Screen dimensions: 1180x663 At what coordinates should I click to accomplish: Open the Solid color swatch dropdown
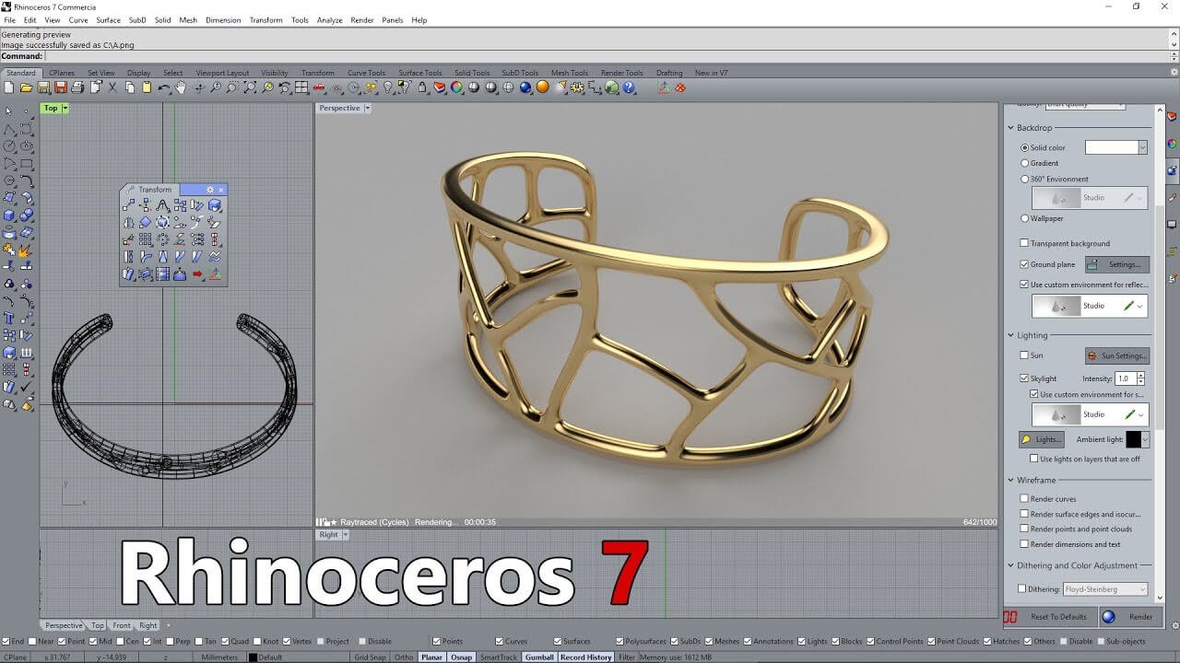click(1143, 147)
